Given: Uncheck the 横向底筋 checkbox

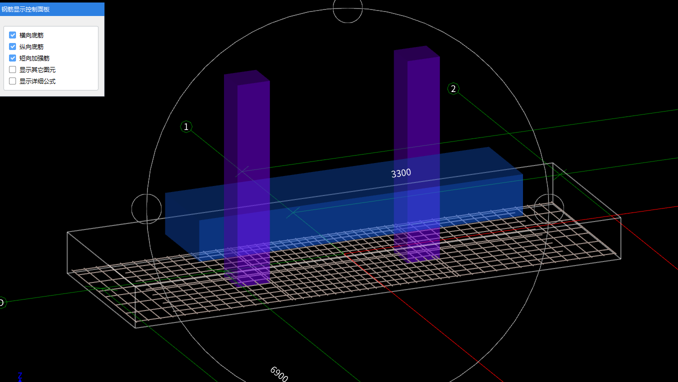Looking at the screenshot, I should tap(13, 35).
